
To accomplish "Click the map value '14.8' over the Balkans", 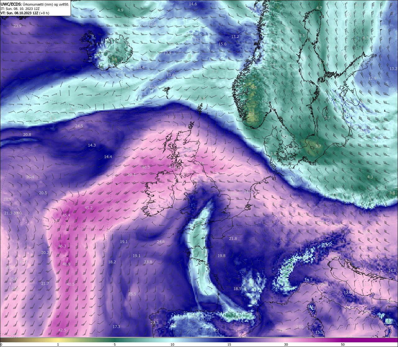I will 392,270.
